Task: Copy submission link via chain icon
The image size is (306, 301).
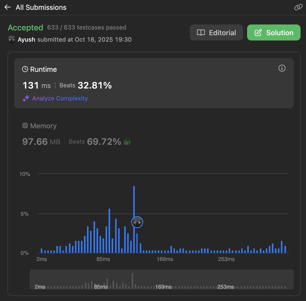Action: pyautogui.click(x=298, y=7)
